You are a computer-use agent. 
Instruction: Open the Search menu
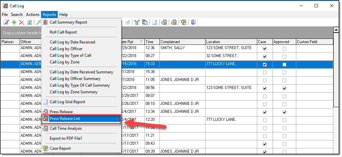pyautogui.click(x=17, y=15)
